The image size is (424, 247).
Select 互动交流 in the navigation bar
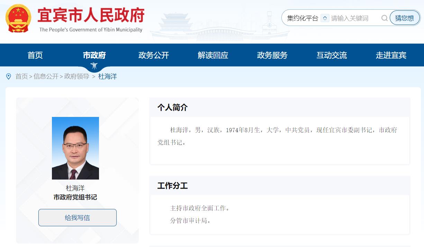click(332, 55)
